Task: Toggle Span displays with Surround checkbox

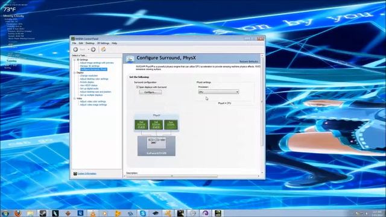Action: click(x=138, y=87)
